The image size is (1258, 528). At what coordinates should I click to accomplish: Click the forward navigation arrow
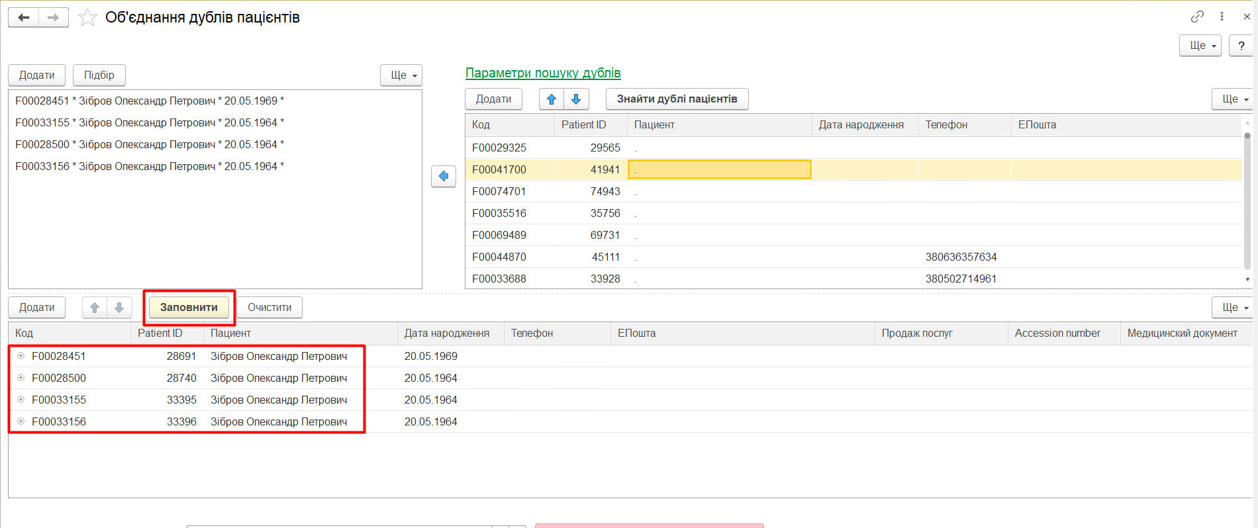pos(54,17)
